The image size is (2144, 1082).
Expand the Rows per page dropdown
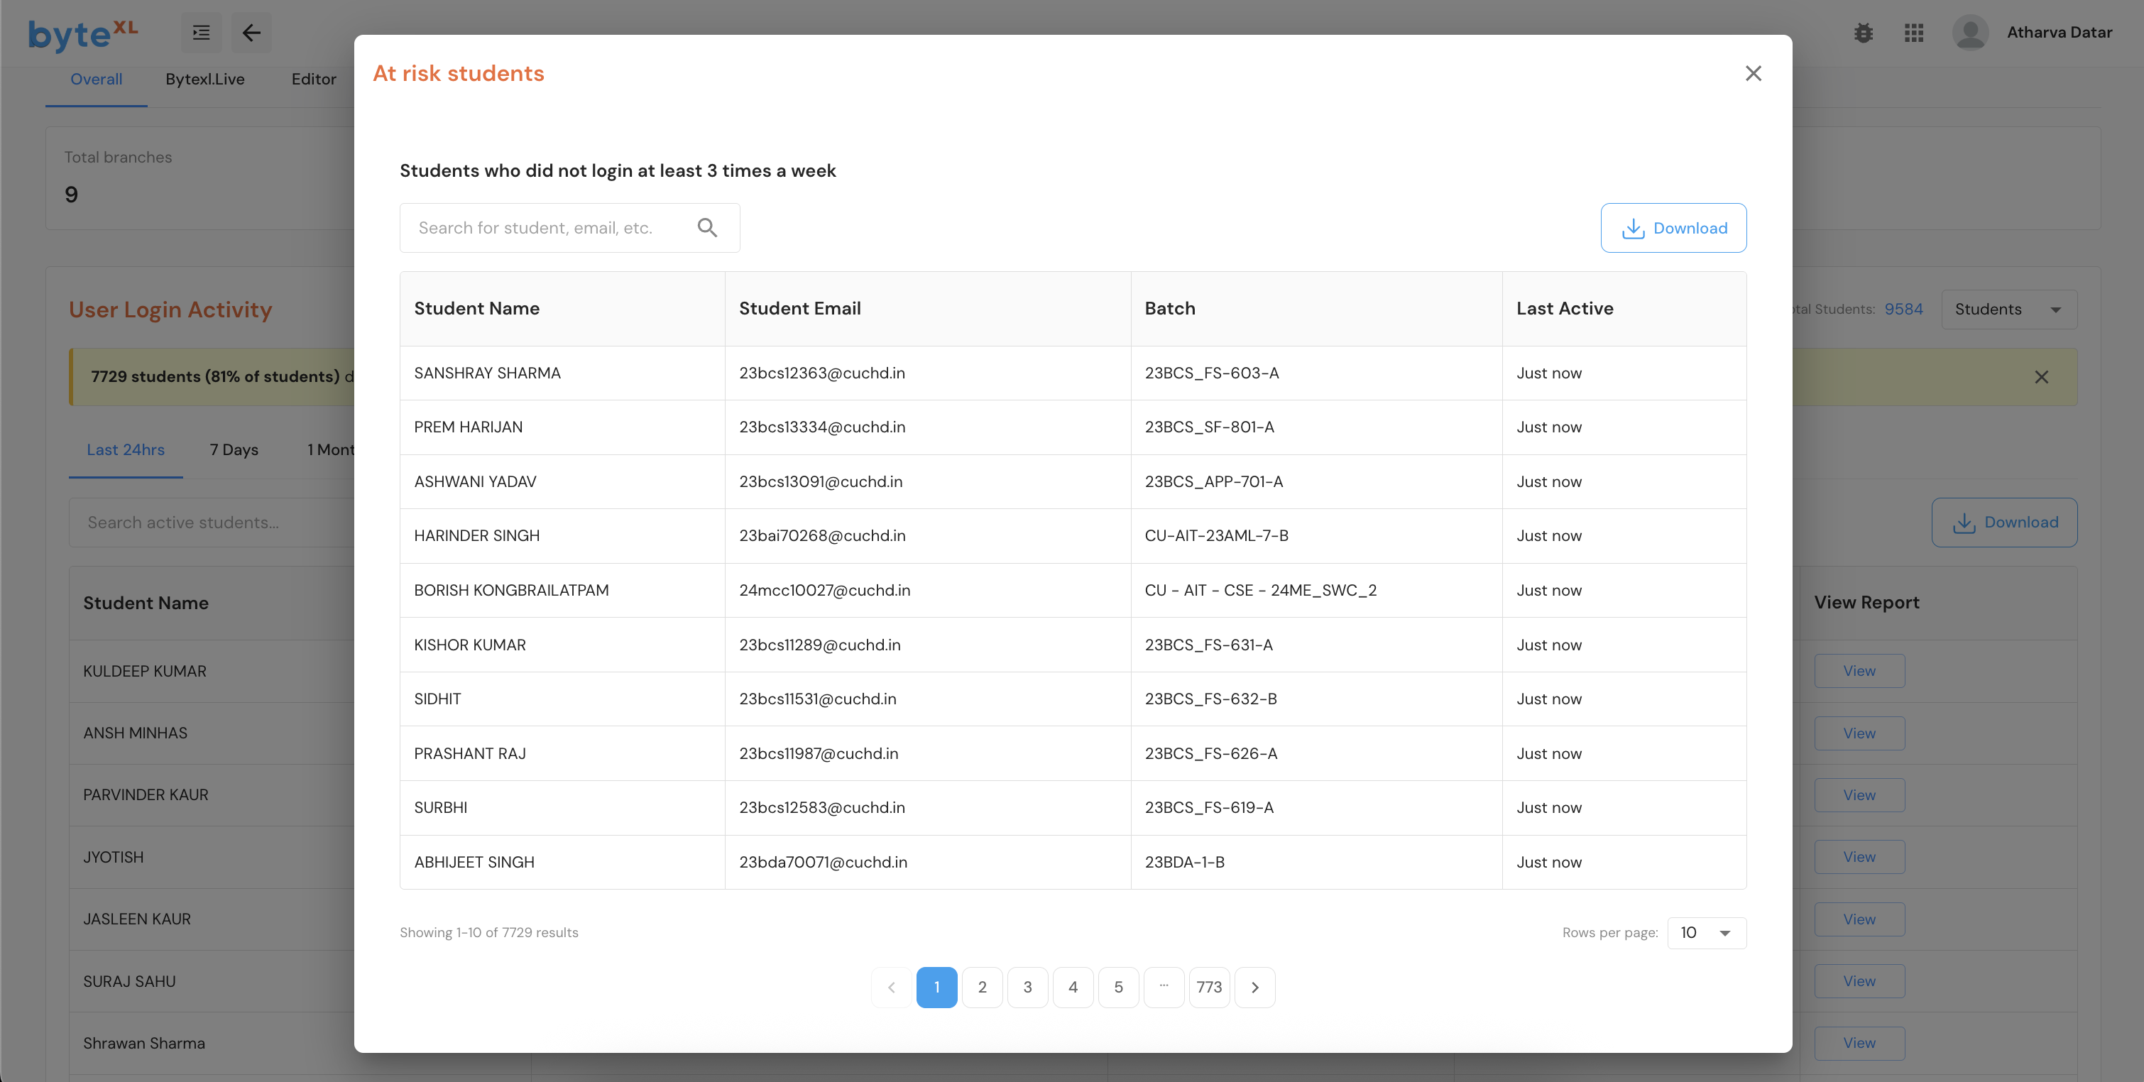click(x=1706, y=932)
